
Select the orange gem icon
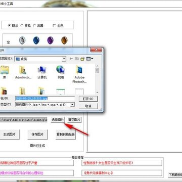[x=64, y=40]
